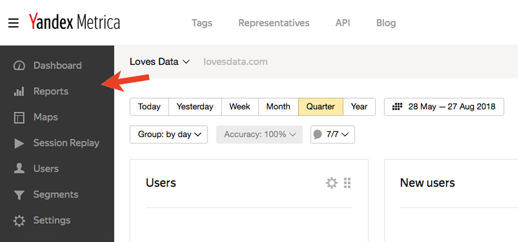
Task: Open the Settings gear icon in the sidebar
Action: (19, 221)
